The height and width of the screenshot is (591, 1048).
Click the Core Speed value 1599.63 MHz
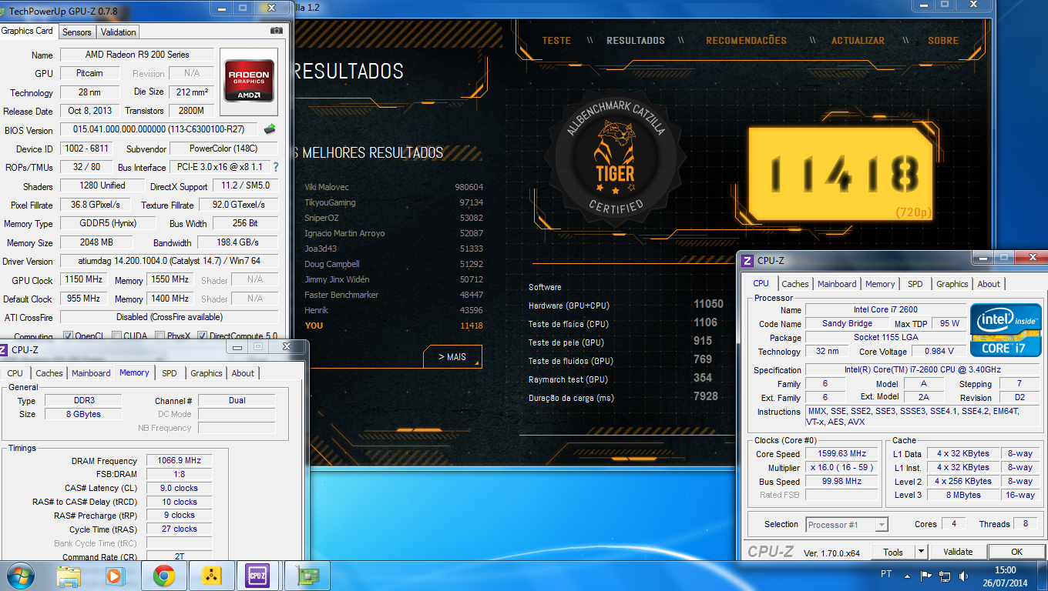pyautogui.click(x=842, y=453)
